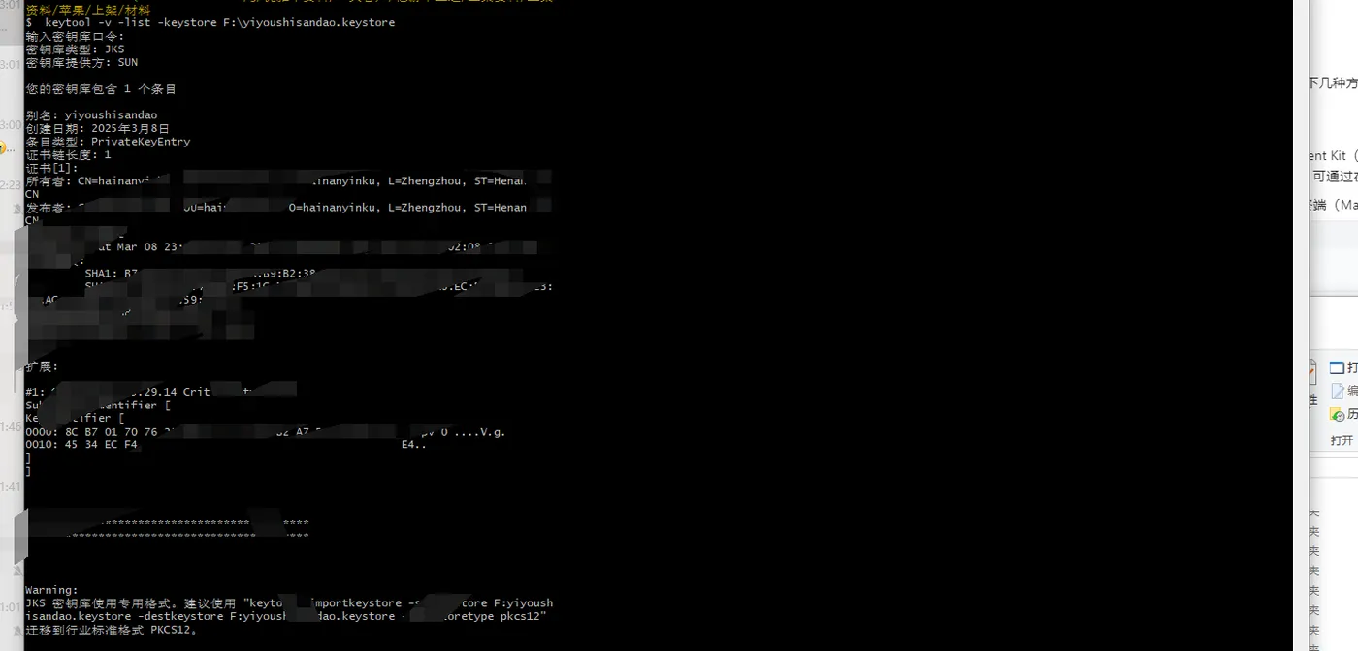Click the 证书[1]: line
Viewport: 1358px width, 651px height.
(52, 168)
